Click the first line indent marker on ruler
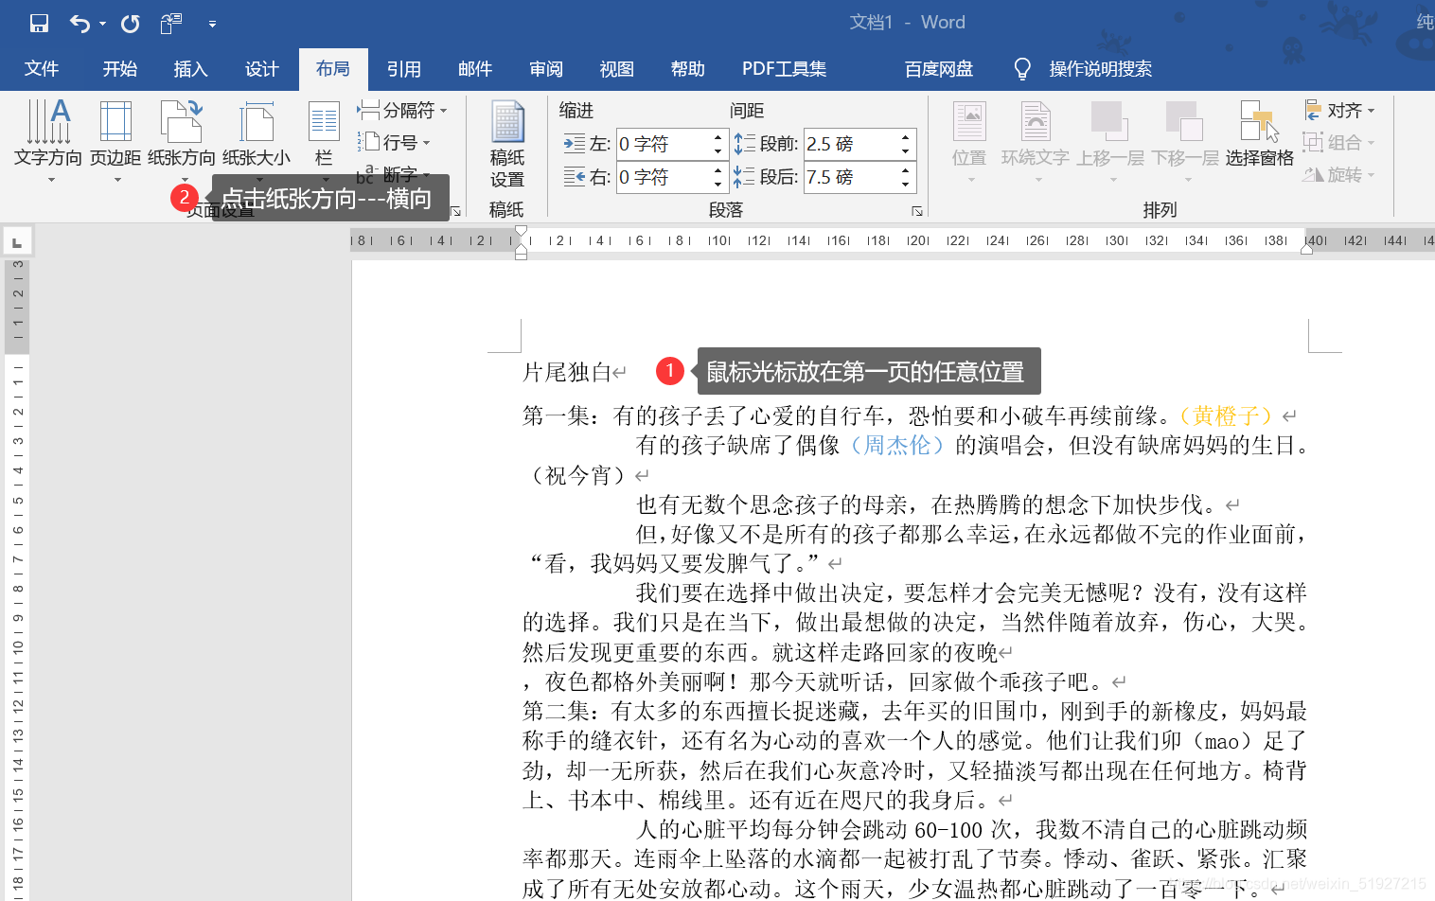The height and width of the screenshot is (901, 1435). tap(521, 232)
